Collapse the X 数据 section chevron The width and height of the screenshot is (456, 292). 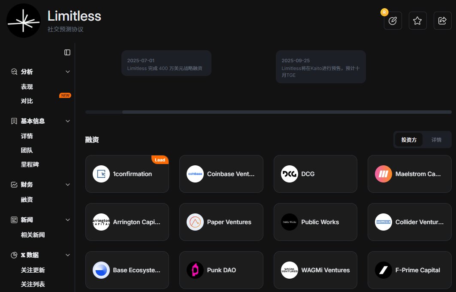pyautogui.click(x=68, y=255)
